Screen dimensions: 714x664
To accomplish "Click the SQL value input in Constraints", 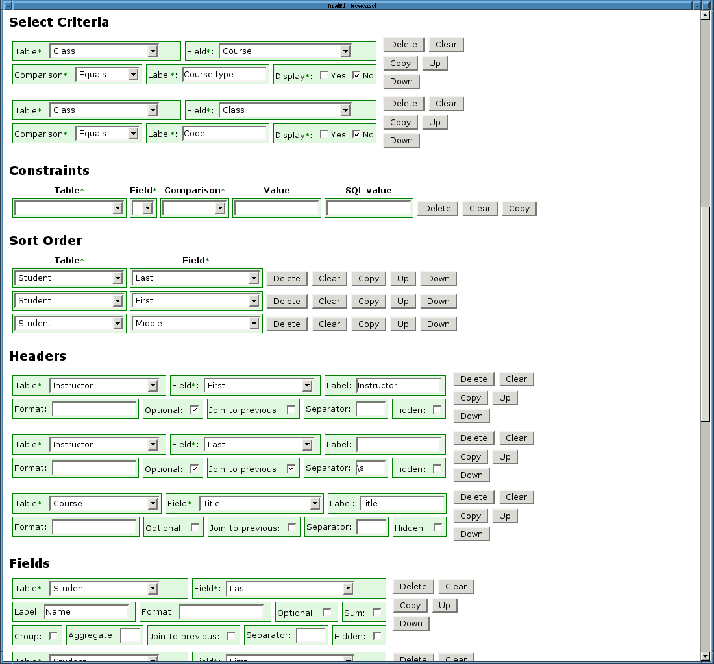I will 369,208.
